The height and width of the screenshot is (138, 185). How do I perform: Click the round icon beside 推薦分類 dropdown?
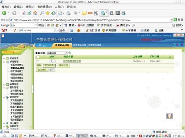[70, 53]
